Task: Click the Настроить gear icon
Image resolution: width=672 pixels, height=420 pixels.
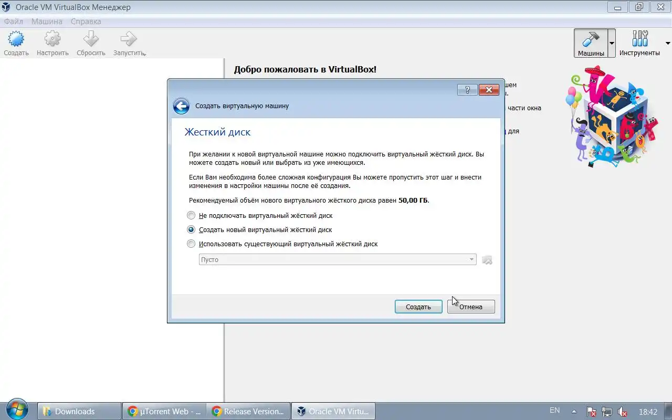Action: [52, 39]
